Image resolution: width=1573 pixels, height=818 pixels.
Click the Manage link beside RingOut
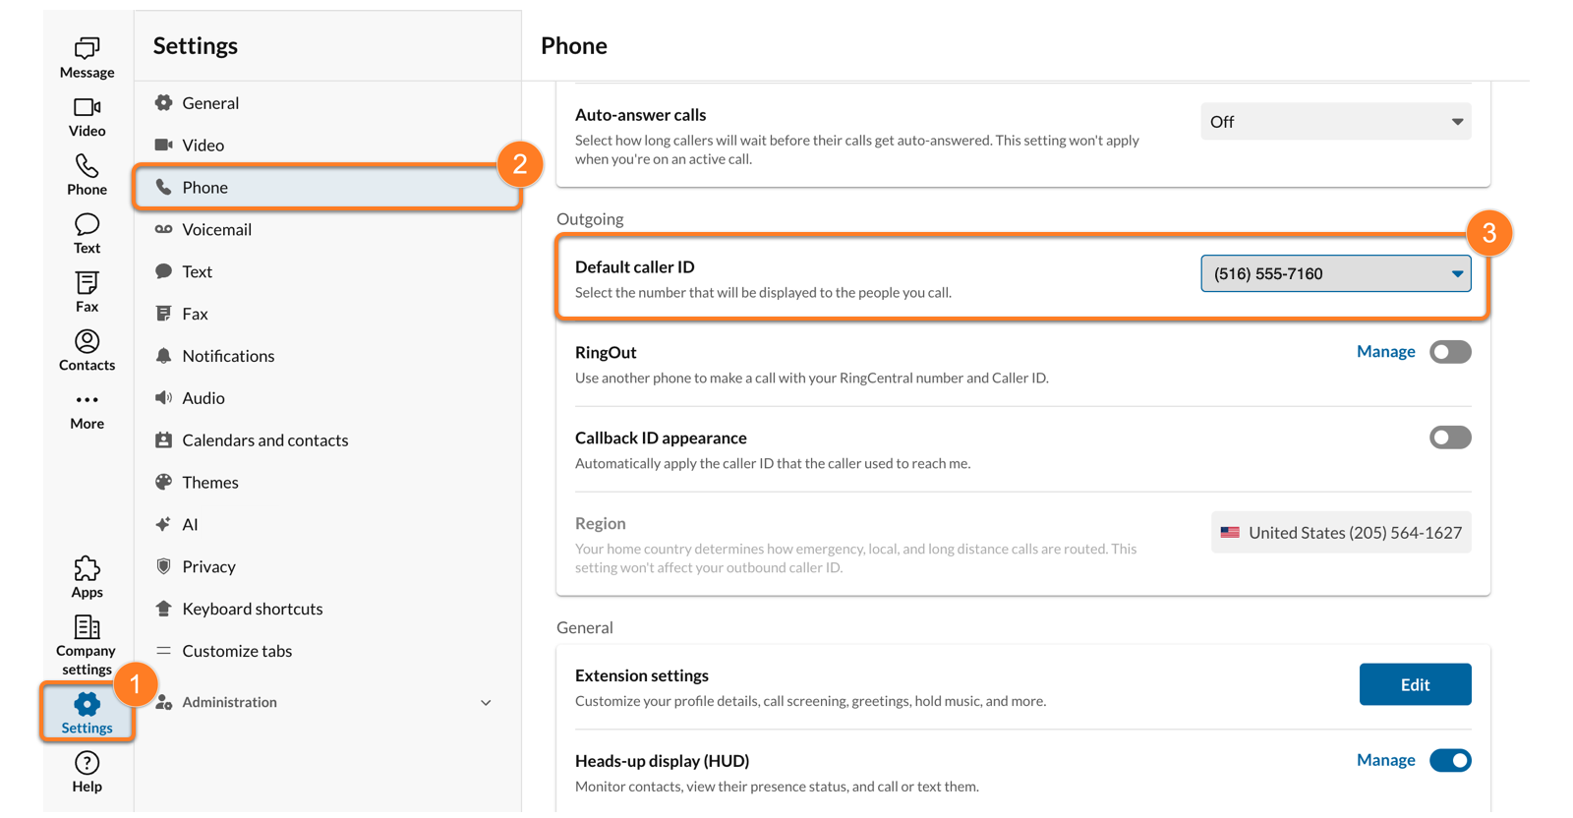pyautogui.click(x=1385, y=351)
